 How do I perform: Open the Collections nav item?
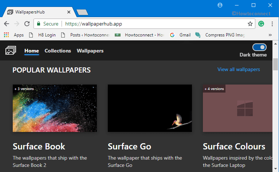pyautogui.click(x=58, y=51)
